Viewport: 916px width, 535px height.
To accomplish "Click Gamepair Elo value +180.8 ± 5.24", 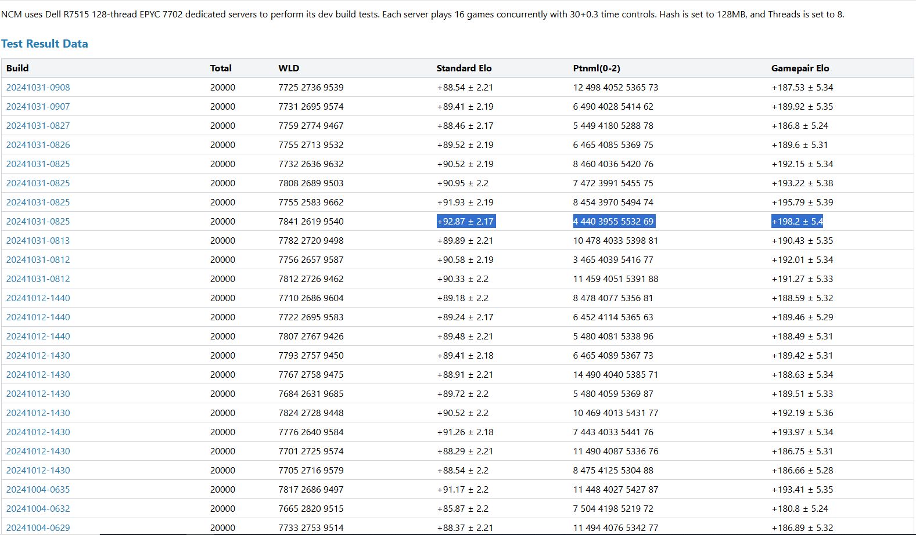I will (x=800, y=508).
